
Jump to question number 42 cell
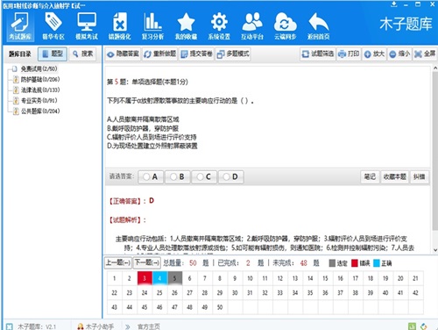[x=415, y=292]
